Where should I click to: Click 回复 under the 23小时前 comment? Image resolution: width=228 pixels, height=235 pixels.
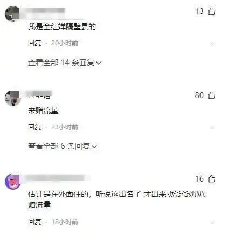point(34,127)
